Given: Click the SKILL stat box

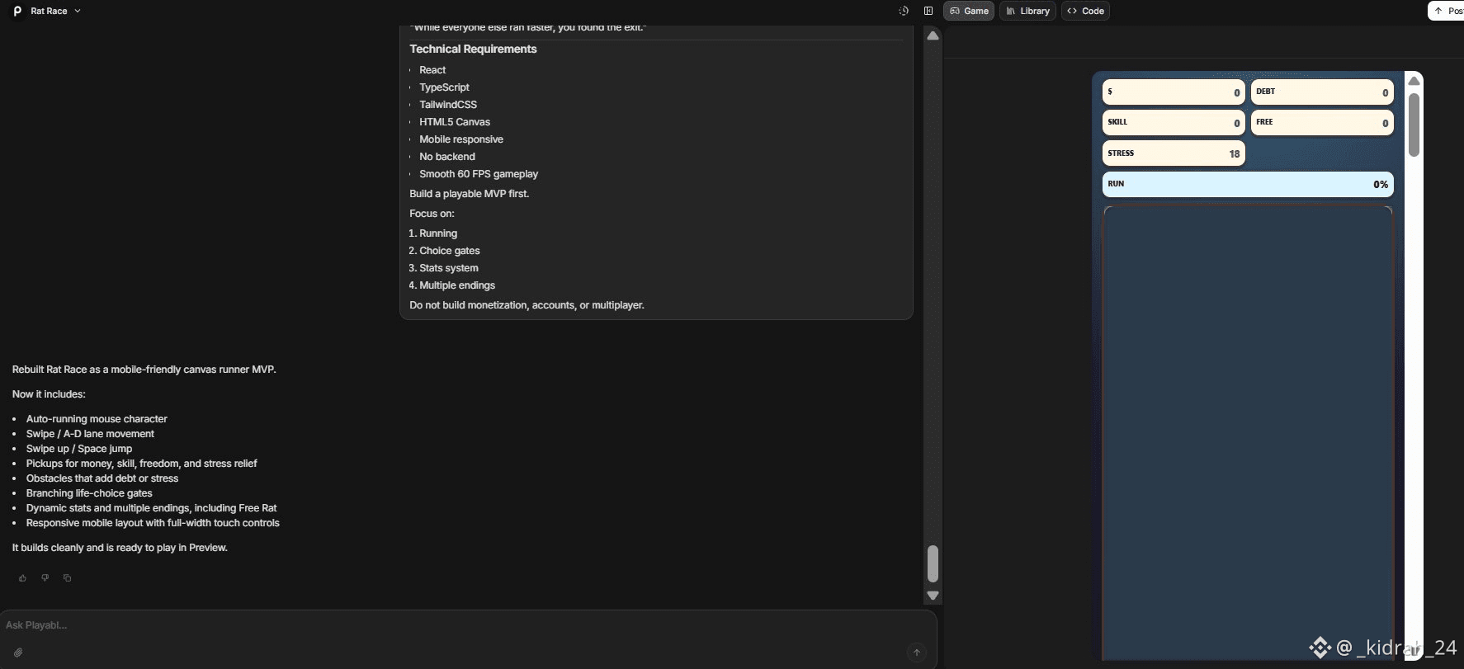Looking at the screenshot, I should [x=1174, y=122].
